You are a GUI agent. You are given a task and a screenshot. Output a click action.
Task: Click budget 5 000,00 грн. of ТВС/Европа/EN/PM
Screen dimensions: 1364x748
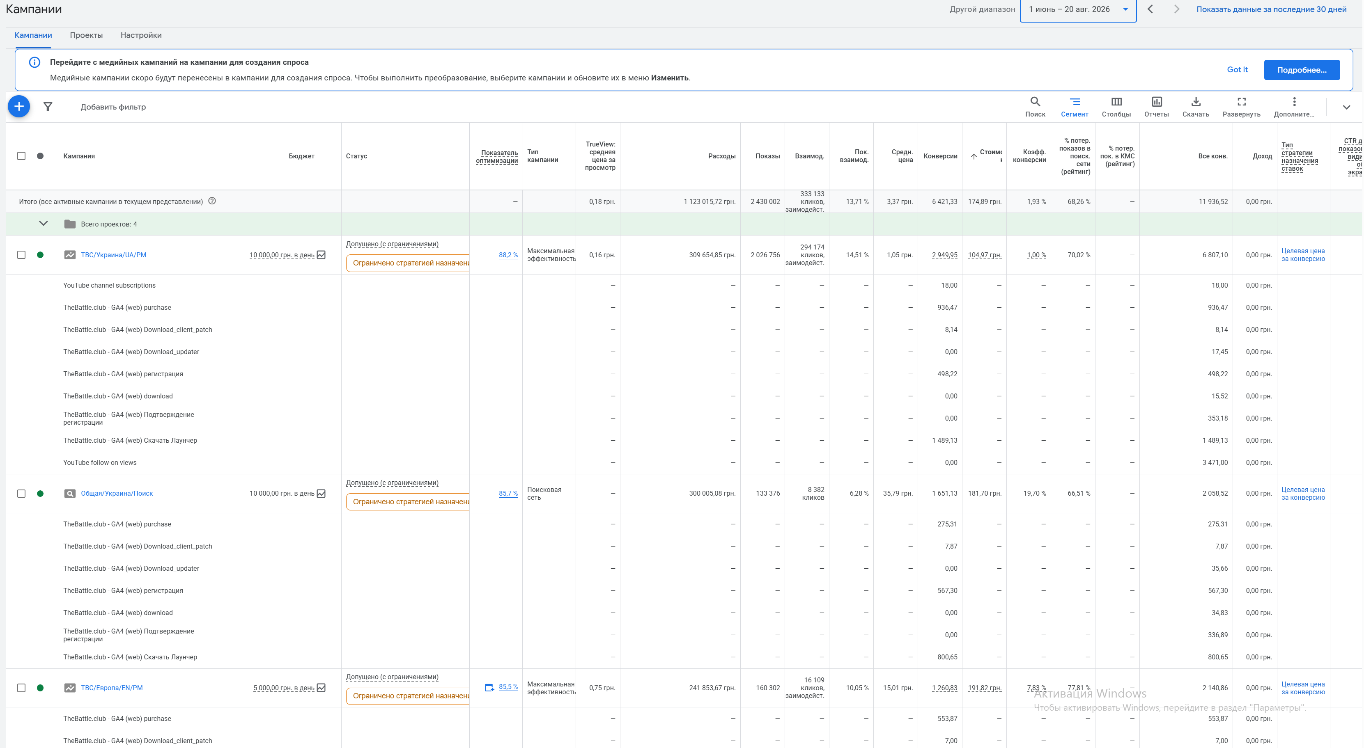(283, 688)
